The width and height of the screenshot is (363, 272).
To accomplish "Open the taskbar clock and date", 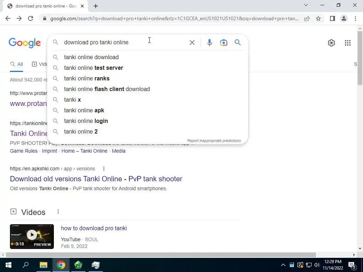I will (x=333, y=265).
